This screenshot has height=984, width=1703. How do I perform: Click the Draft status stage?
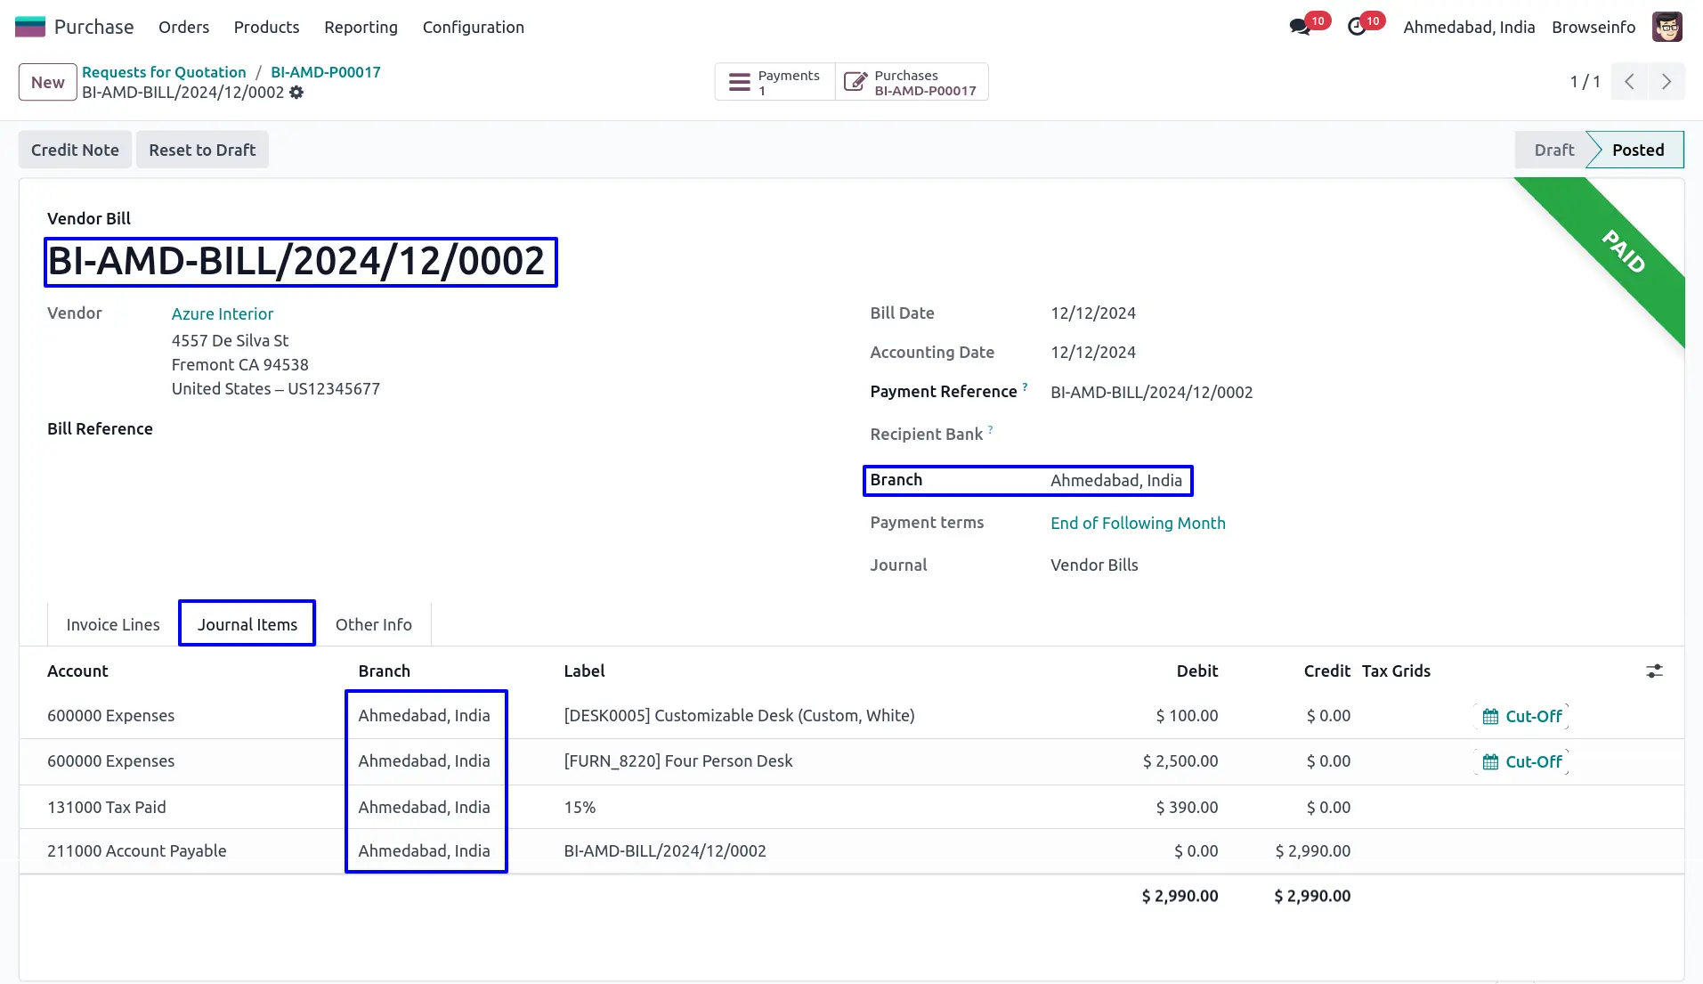pyautogui.click(x=1553, y=150)
